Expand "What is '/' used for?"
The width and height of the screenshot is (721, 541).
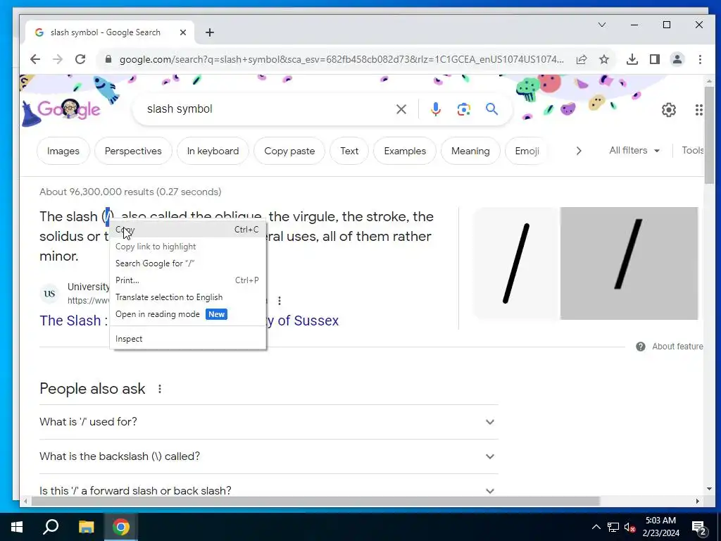point(268,422)
